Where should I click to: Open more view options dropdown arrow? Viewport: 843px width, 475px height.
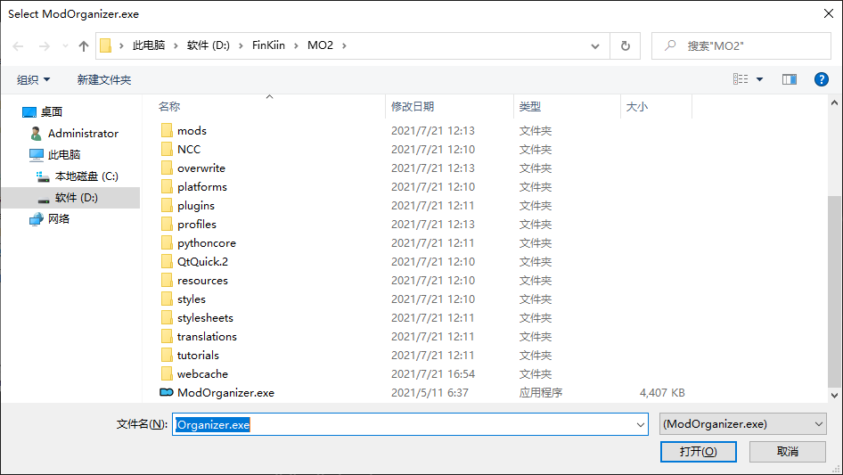pyautogui.click(x=759, y=79)
